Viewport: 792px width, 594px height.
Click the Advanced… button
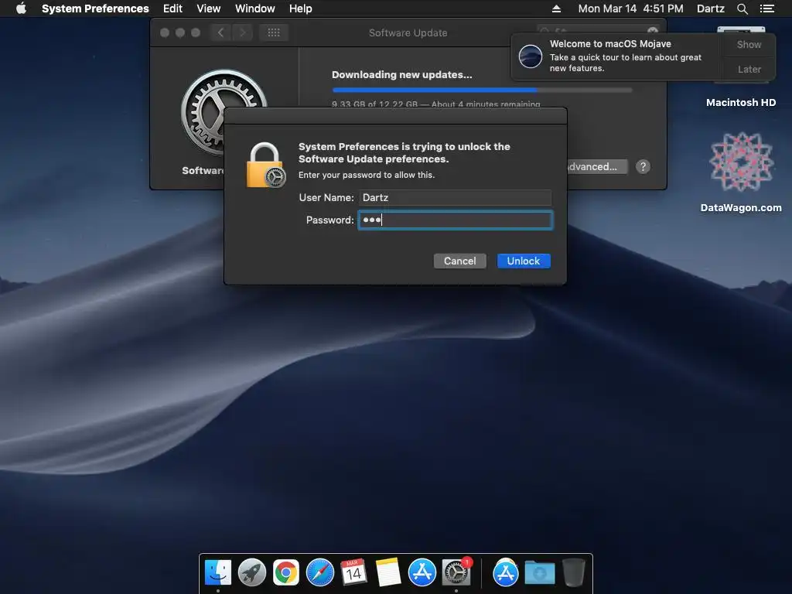(x=597, y=167)
